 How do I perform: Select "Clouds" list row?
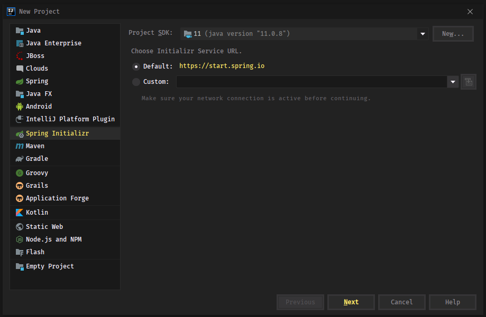tap(65, 69)
